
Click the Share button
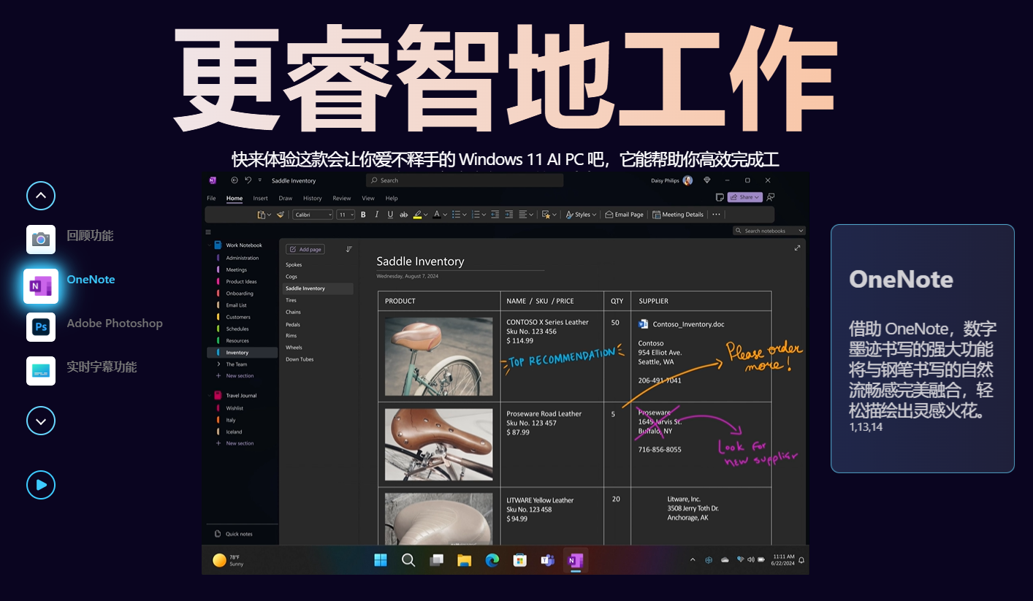click(x=744, y=197)
